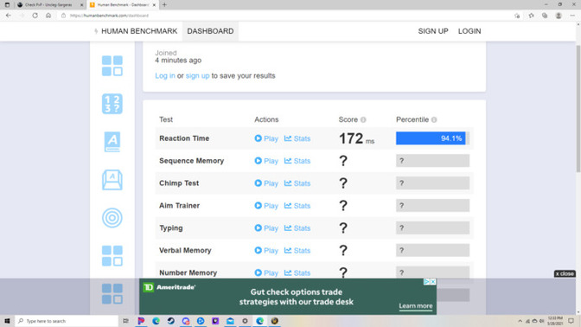Screen dimensions: 581x327
Task: Open the Typing keyboard-key icon in sidebar
Action: [112, 180]
